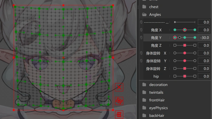Click the right hollow circle of 身体旋转 Y slider
Image resolution: width=212 pixels, height=119 pixels.
(195, 61)
